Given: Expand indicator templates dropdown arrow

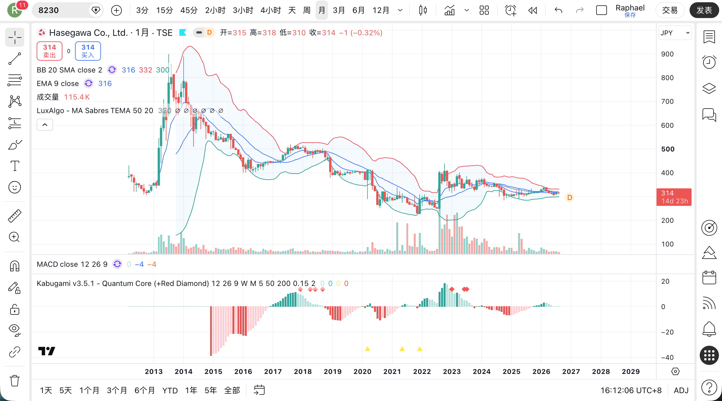Looking at the screenshot, I should click(467, 10).
